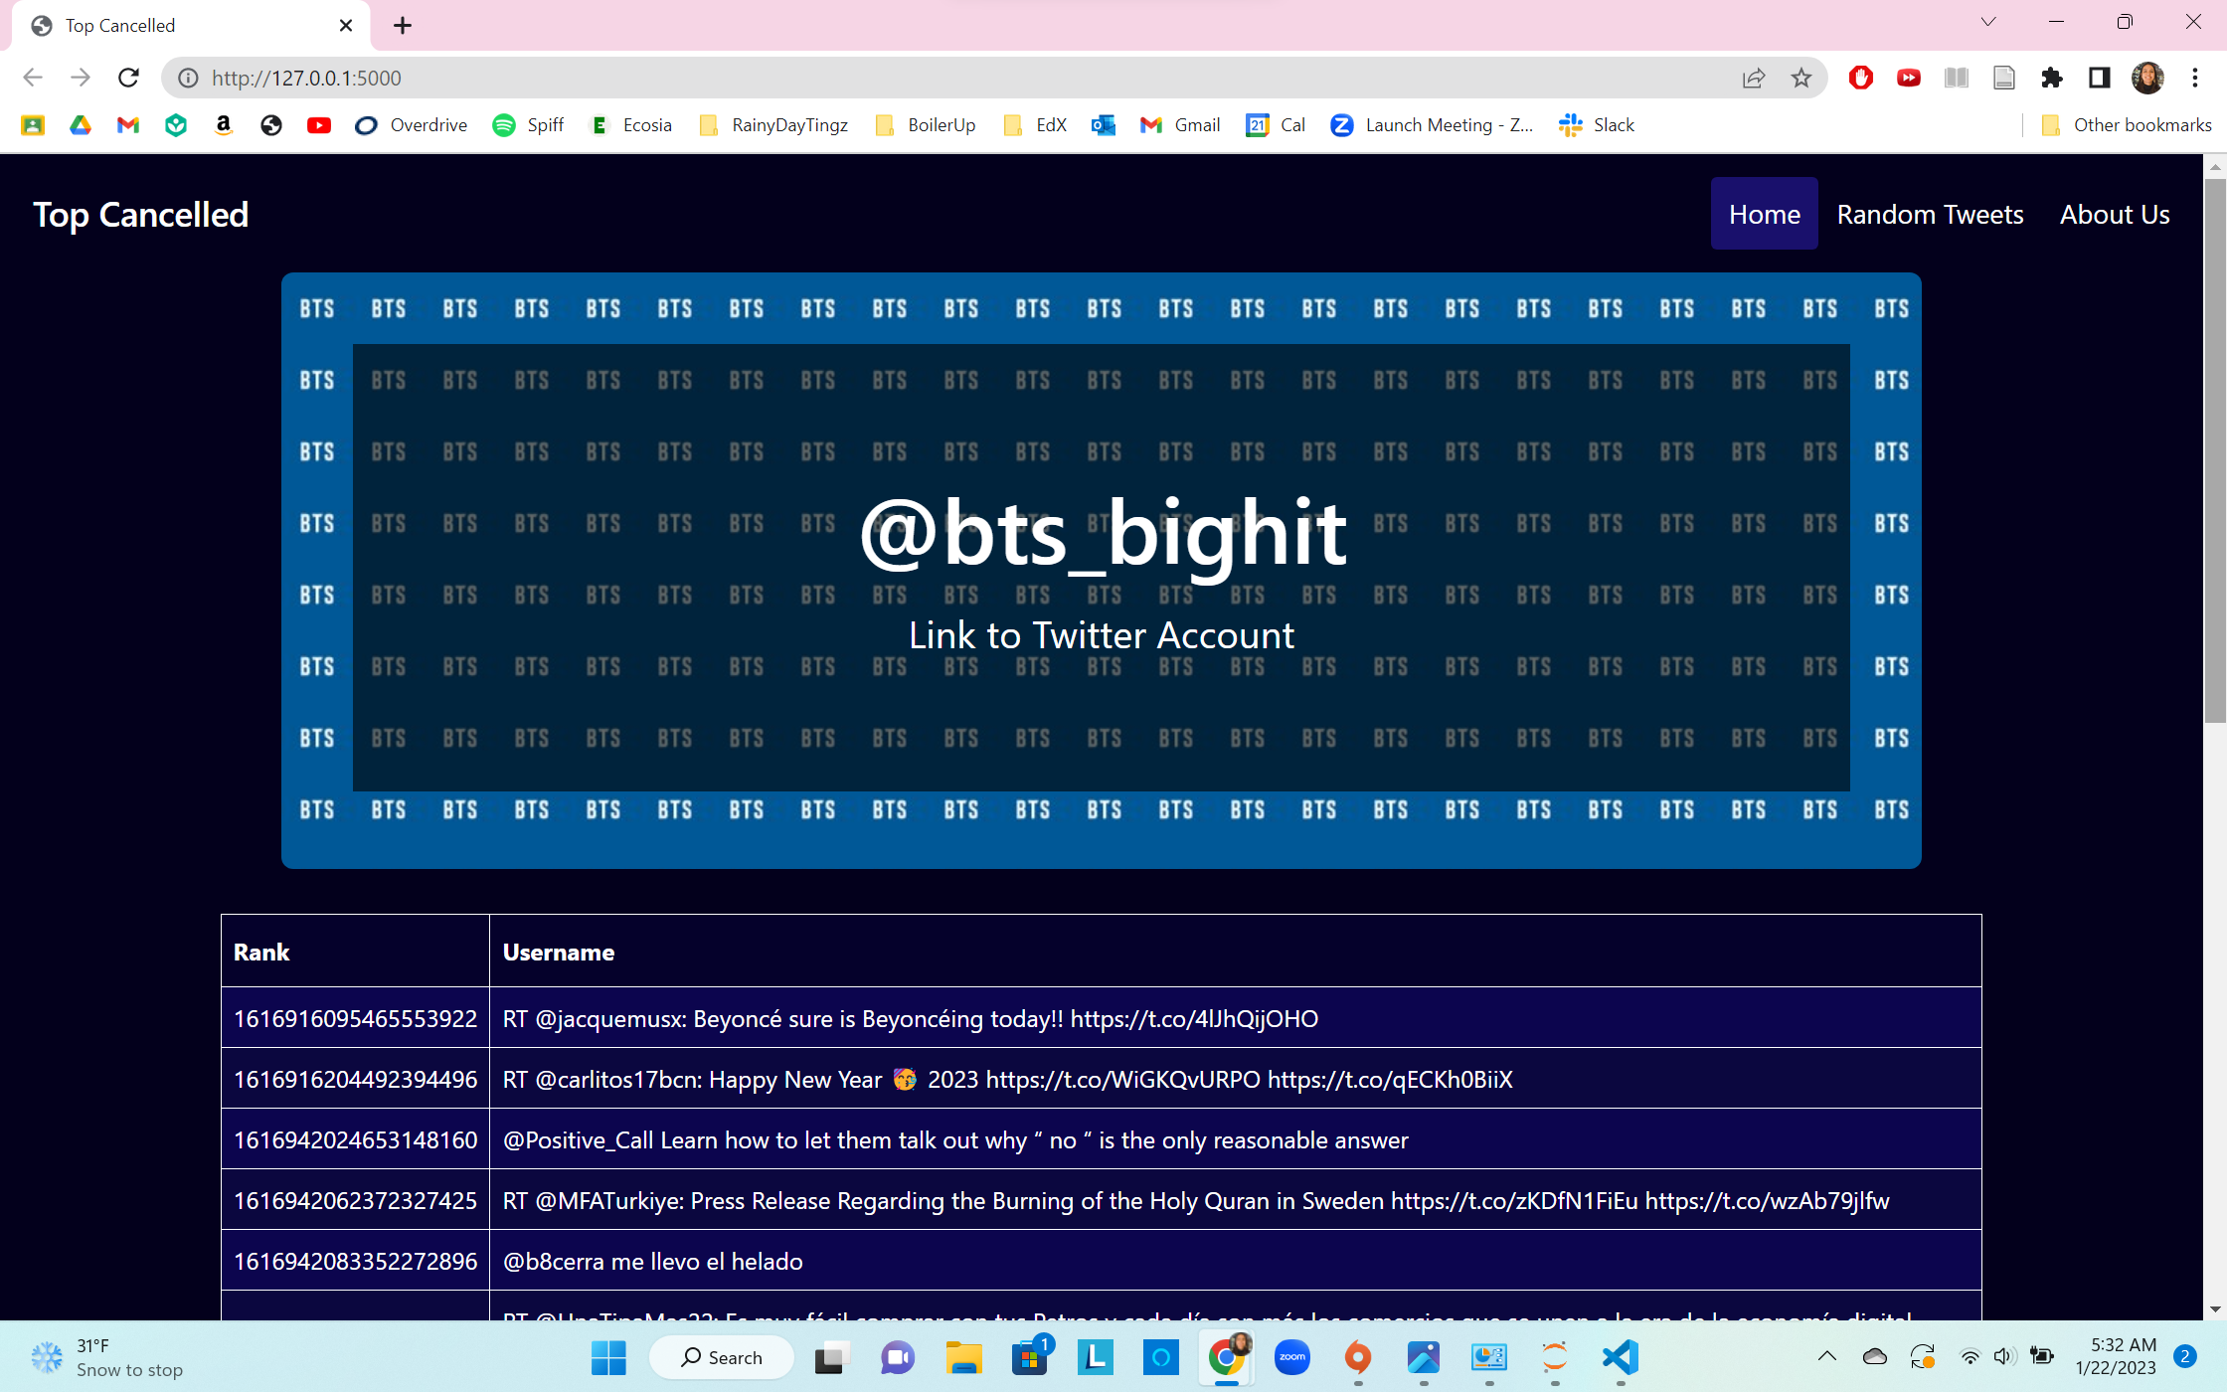
Task: Go to the Random Tweets page
Action: pyautogui.click(x=1929, y=214)
